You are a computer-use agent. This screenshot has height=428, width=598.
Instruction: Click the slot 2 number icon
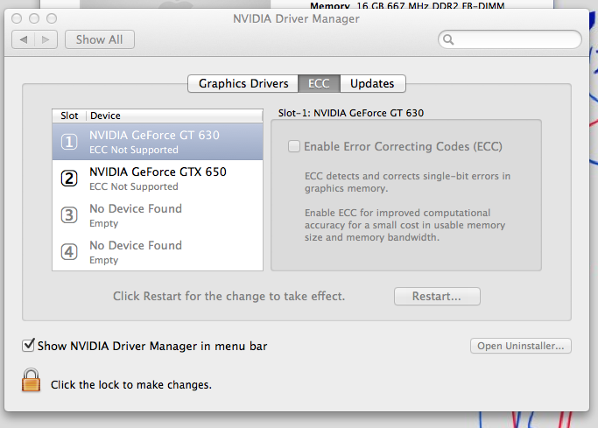pos(69,179)
